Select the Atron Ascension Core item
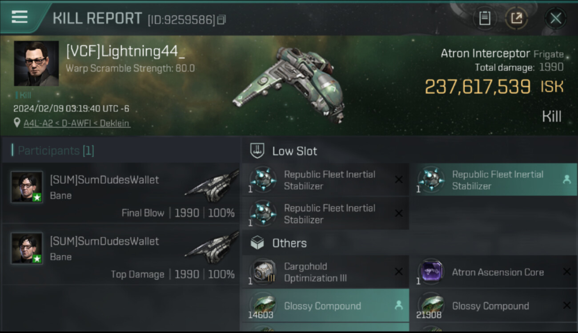 pyautogui.click(x=493, y=272)
